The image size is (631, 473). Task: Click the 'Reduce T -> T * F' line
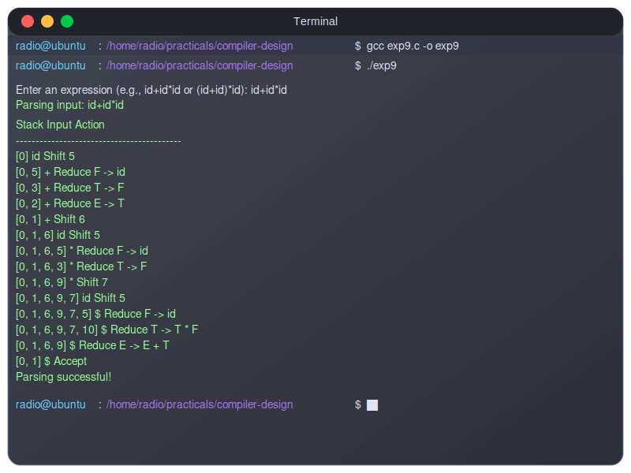pyautogui.click(x=106, y=330)
